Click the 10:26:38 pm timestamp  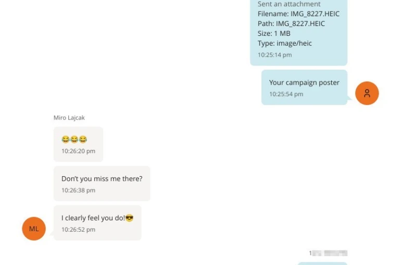point(78,190)
